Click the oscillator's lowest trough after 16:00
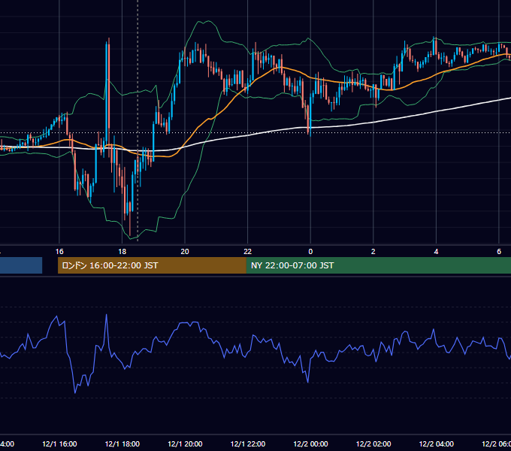 [75, 392]
